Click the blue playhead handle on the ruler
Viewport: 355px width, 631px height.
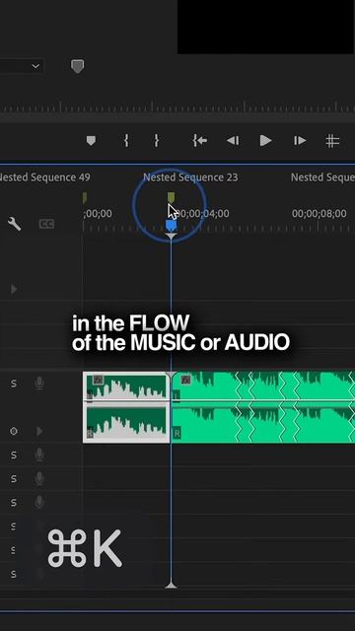[171, 226]
